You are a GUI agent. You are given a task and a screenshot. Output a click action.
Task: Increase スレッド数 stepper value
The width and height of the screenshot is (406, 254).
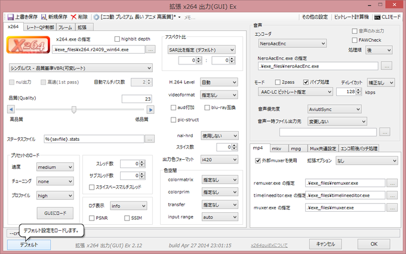142,162
